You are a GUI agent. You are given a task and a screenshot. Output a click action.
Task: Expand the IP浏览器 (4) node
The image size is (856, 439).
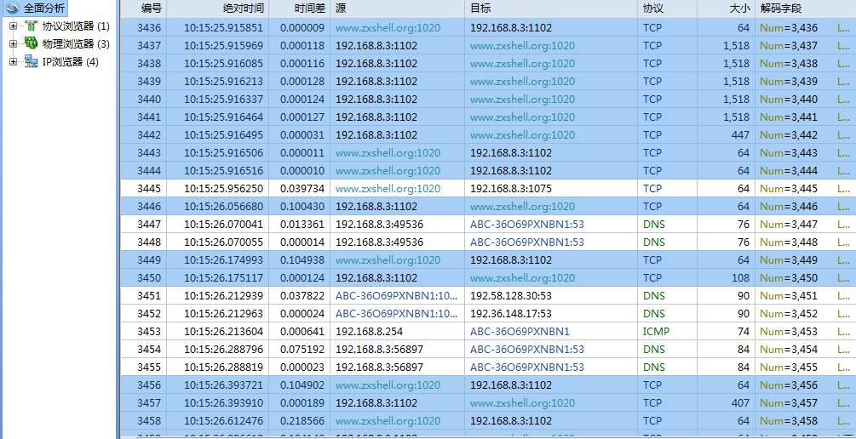click(13, 61)
